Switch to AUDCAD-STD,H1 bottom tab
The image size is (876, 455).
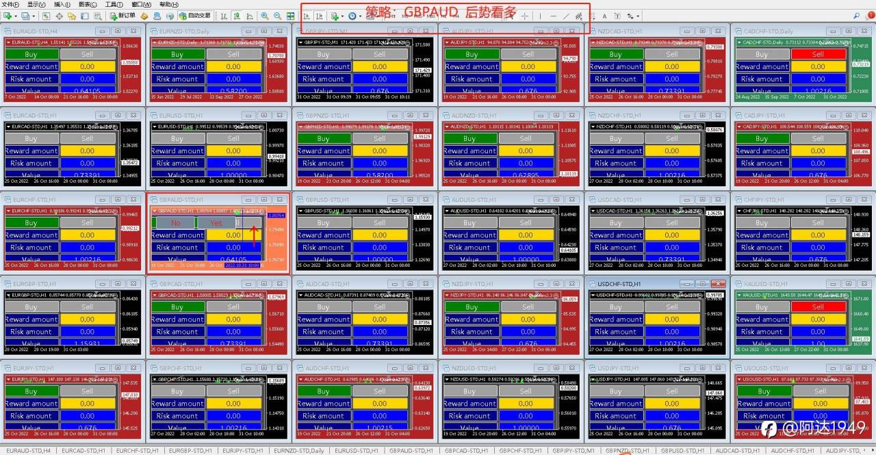(738, 451)
